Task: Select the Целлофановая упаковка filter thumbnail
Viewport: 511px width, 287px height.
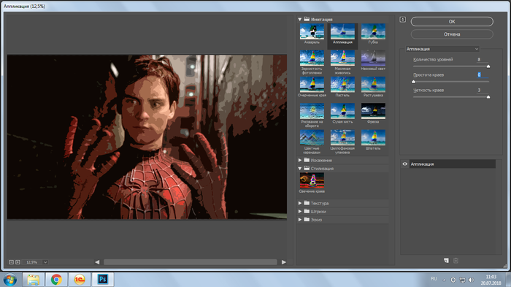Action: click(342, 137)
